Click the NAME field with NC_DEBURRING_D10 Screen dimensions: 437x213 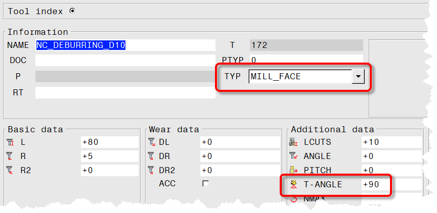point(125,45)
